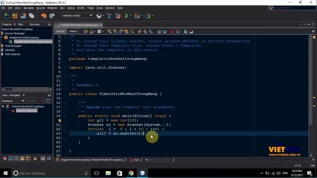Open the Profile Project dropdown arrow
This screenshot has width=317, height=178.
click(x=153, y=15)
